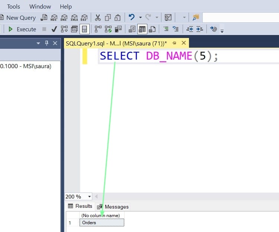Open Database Engine Query icon
The width and height of the screenshot is (279, 232).
pyautogui.click(x=44, y=18)
